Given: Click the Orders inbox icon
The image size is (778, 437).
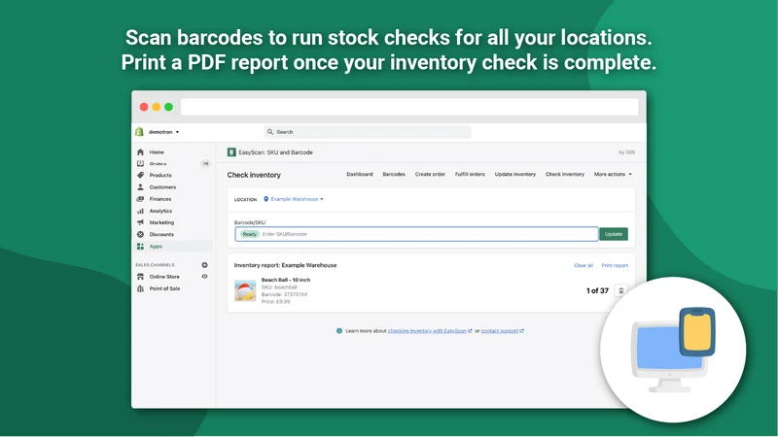Looking at the screenshot, I should point(140,163).
